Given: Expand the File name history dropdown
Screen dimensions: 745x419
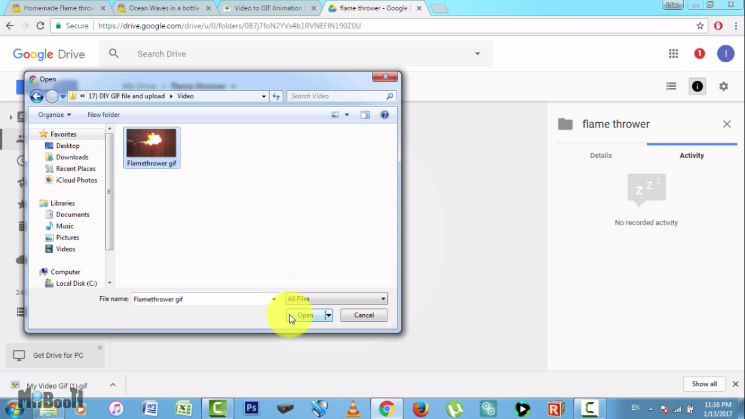Looking at the screenshot, I should 274,299.
